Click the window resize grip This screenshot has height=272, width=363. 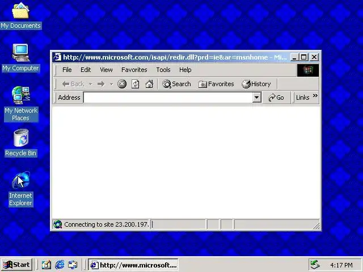point(316,226)
